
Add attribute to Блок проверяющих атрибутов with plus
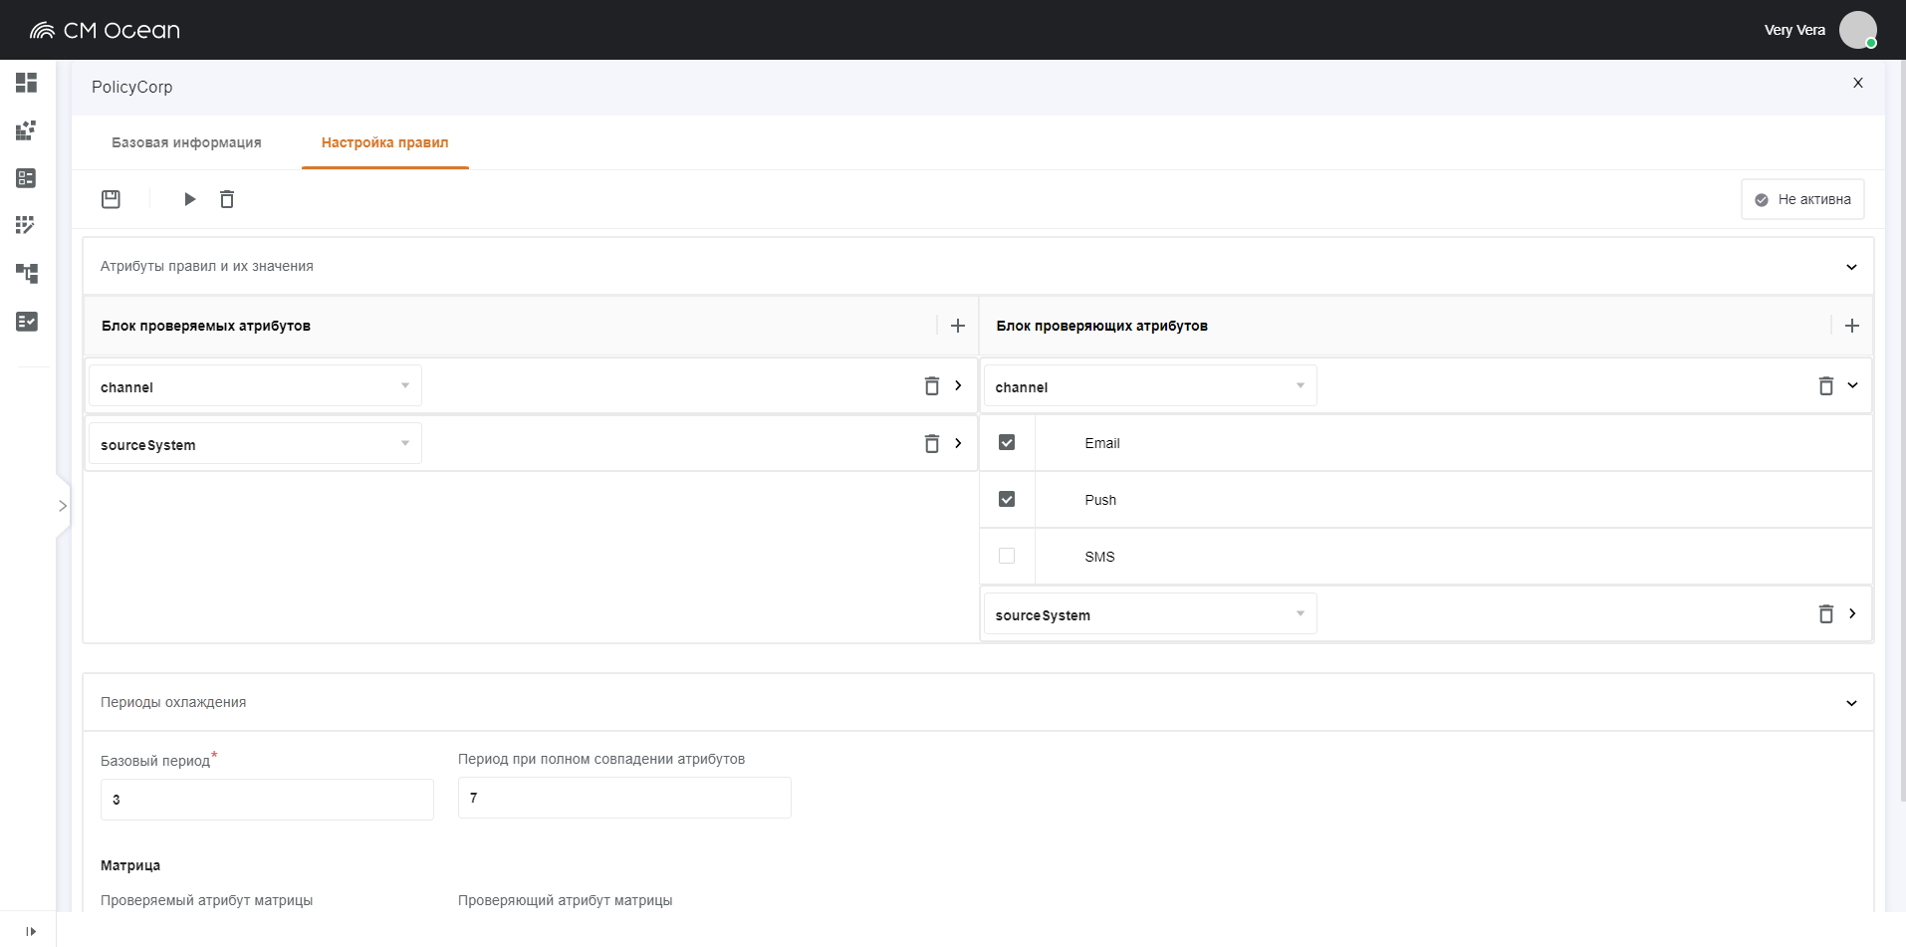(1852, 326)
